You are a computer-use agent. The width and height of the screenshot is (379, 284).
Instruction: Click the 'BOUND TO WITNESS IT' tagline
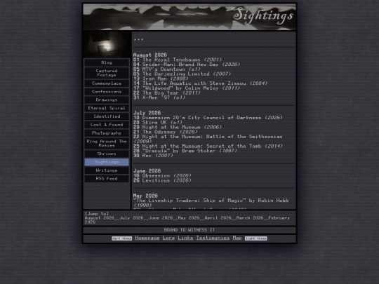[189, 230]
